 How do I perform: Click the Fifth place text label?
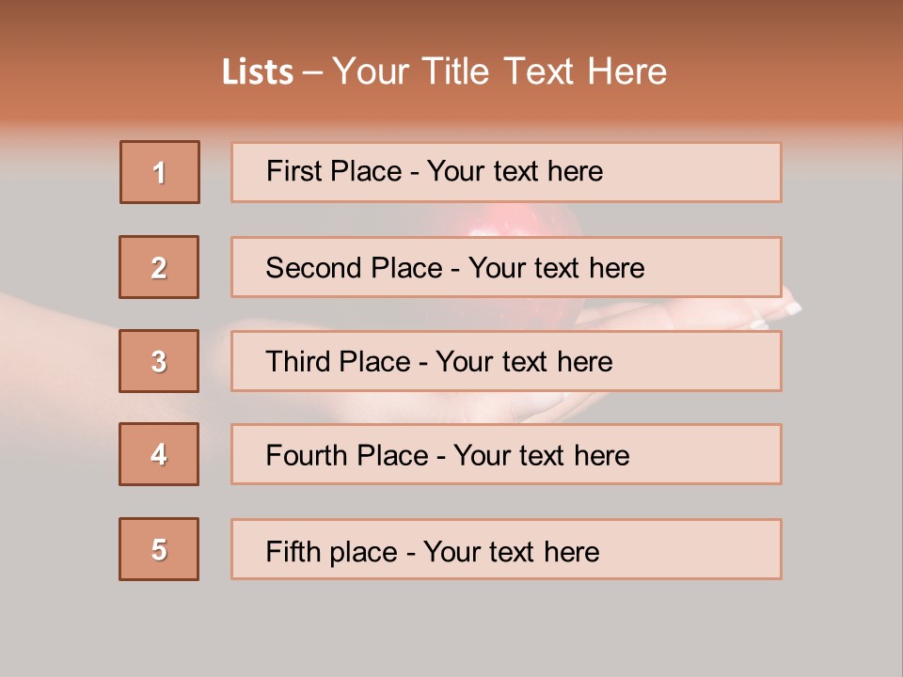pos(433,551)
